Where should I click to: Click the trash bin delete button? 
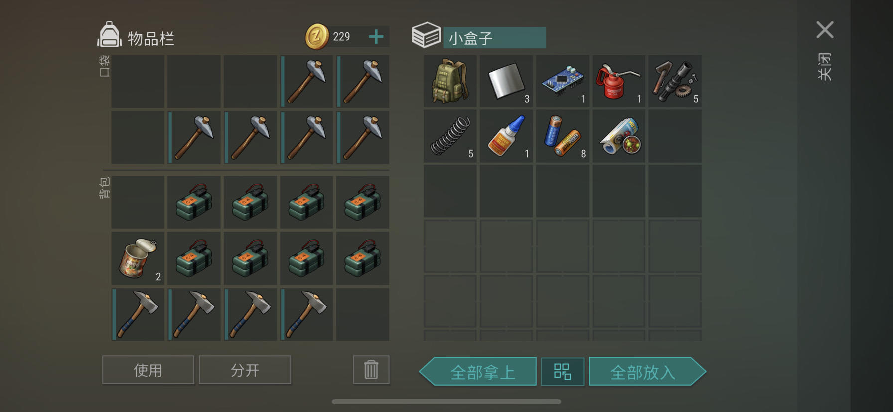371,370
